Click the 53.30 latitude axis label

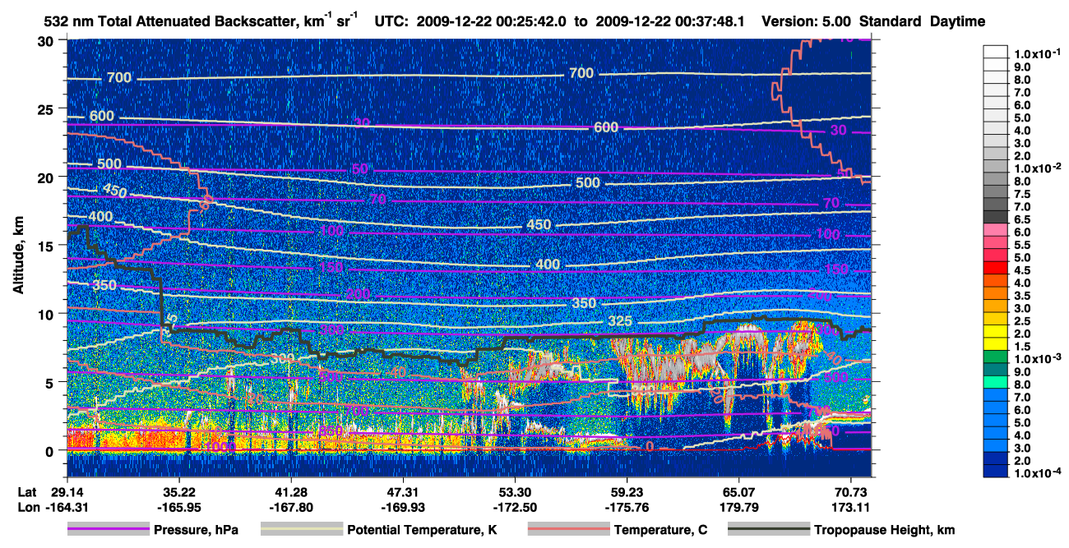[515, 492]
